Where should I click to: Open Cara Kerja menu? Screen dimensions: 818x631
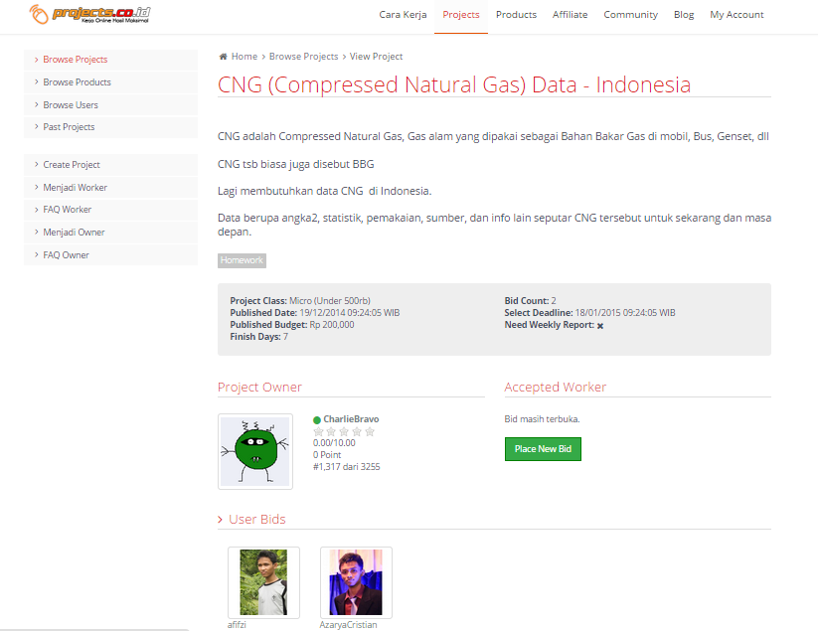[403, 15]
